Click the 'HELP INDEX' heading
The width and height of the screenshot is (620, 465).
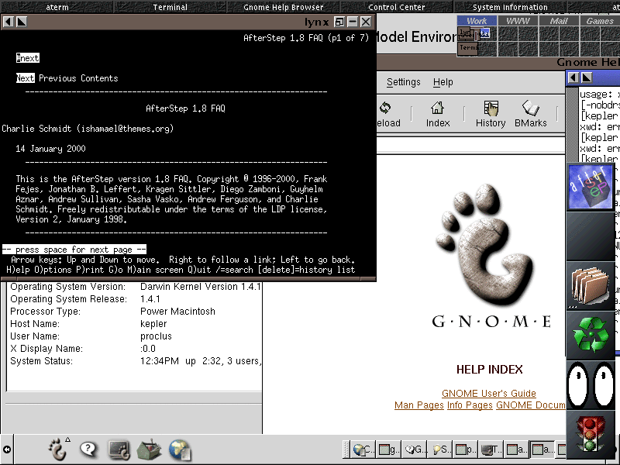point(490,370)
